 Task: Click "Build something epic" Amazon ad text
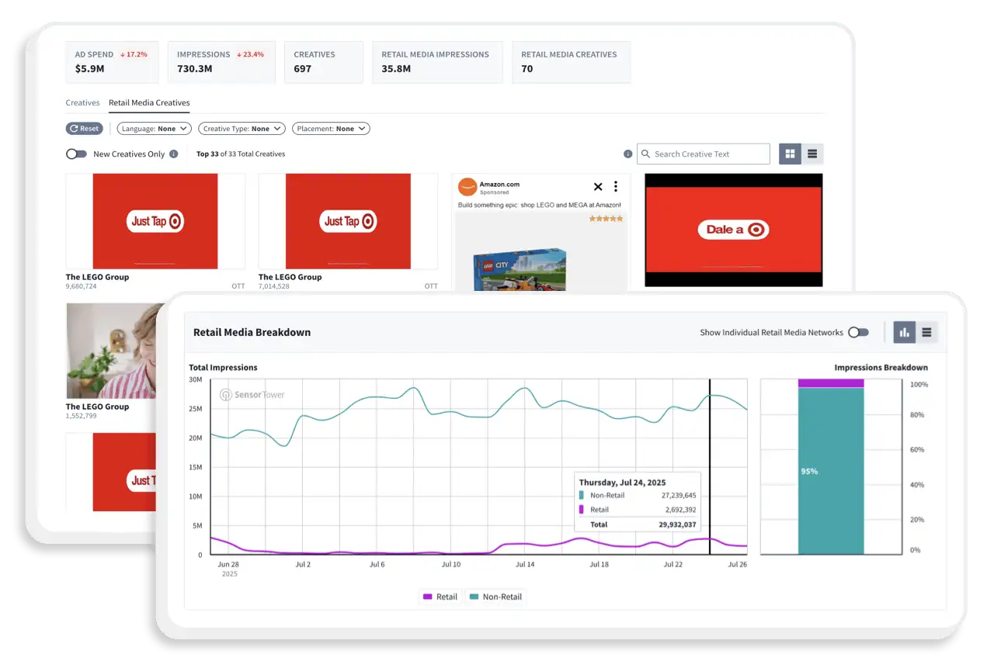click(540, 205)
